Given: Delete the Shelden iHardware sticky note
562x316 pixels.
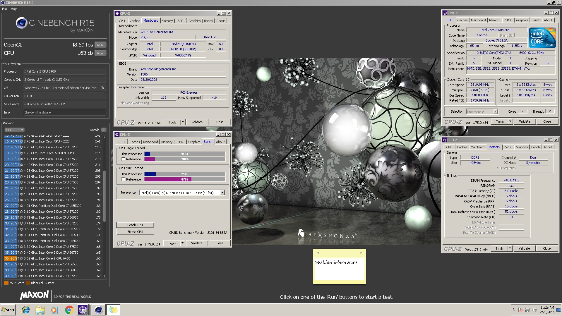Looking at the screenshot, I should (x=361, y=253).
